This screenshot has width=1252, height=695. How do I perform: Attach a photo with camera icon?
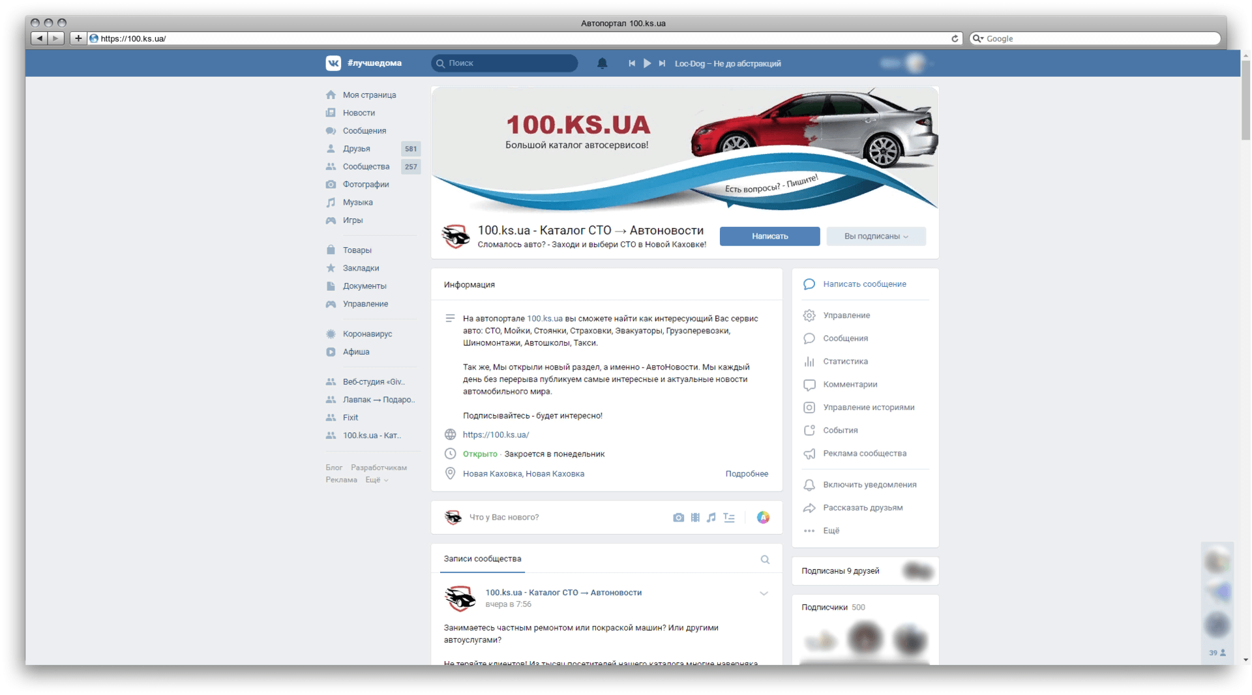coord(678,518)
